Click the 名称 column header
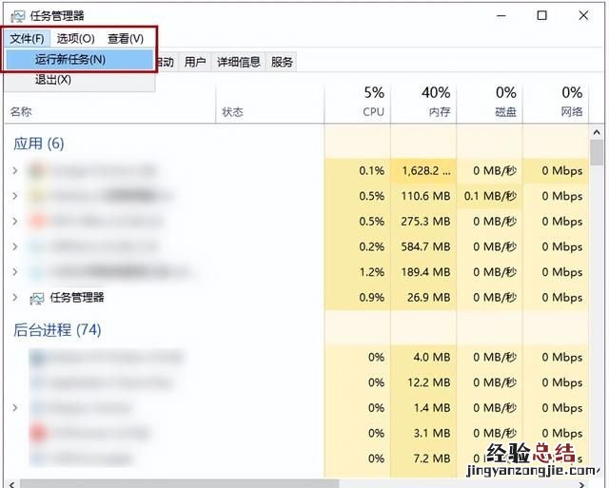Image resolution: width=609 pixels, height=488 pixels. click(x=21, y=112)
